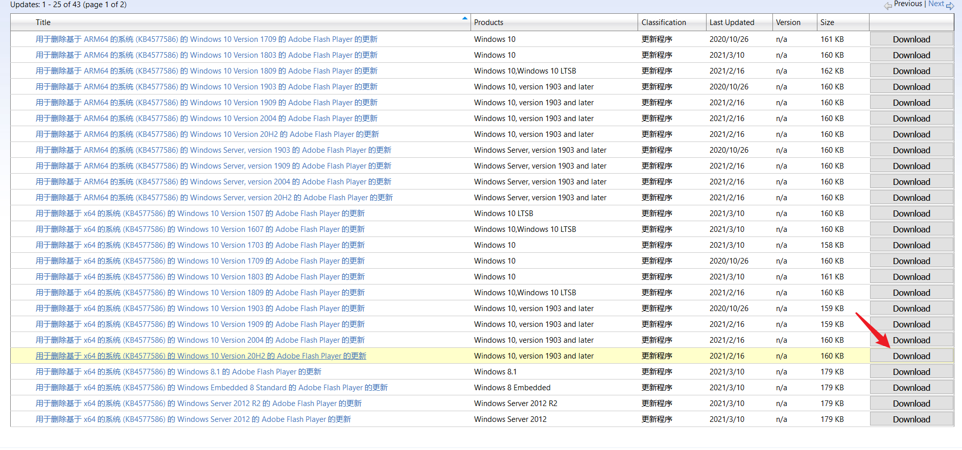962x450 pixels.
Task: Click the Previous page arrow icon
Action: [x=888, y=5]
